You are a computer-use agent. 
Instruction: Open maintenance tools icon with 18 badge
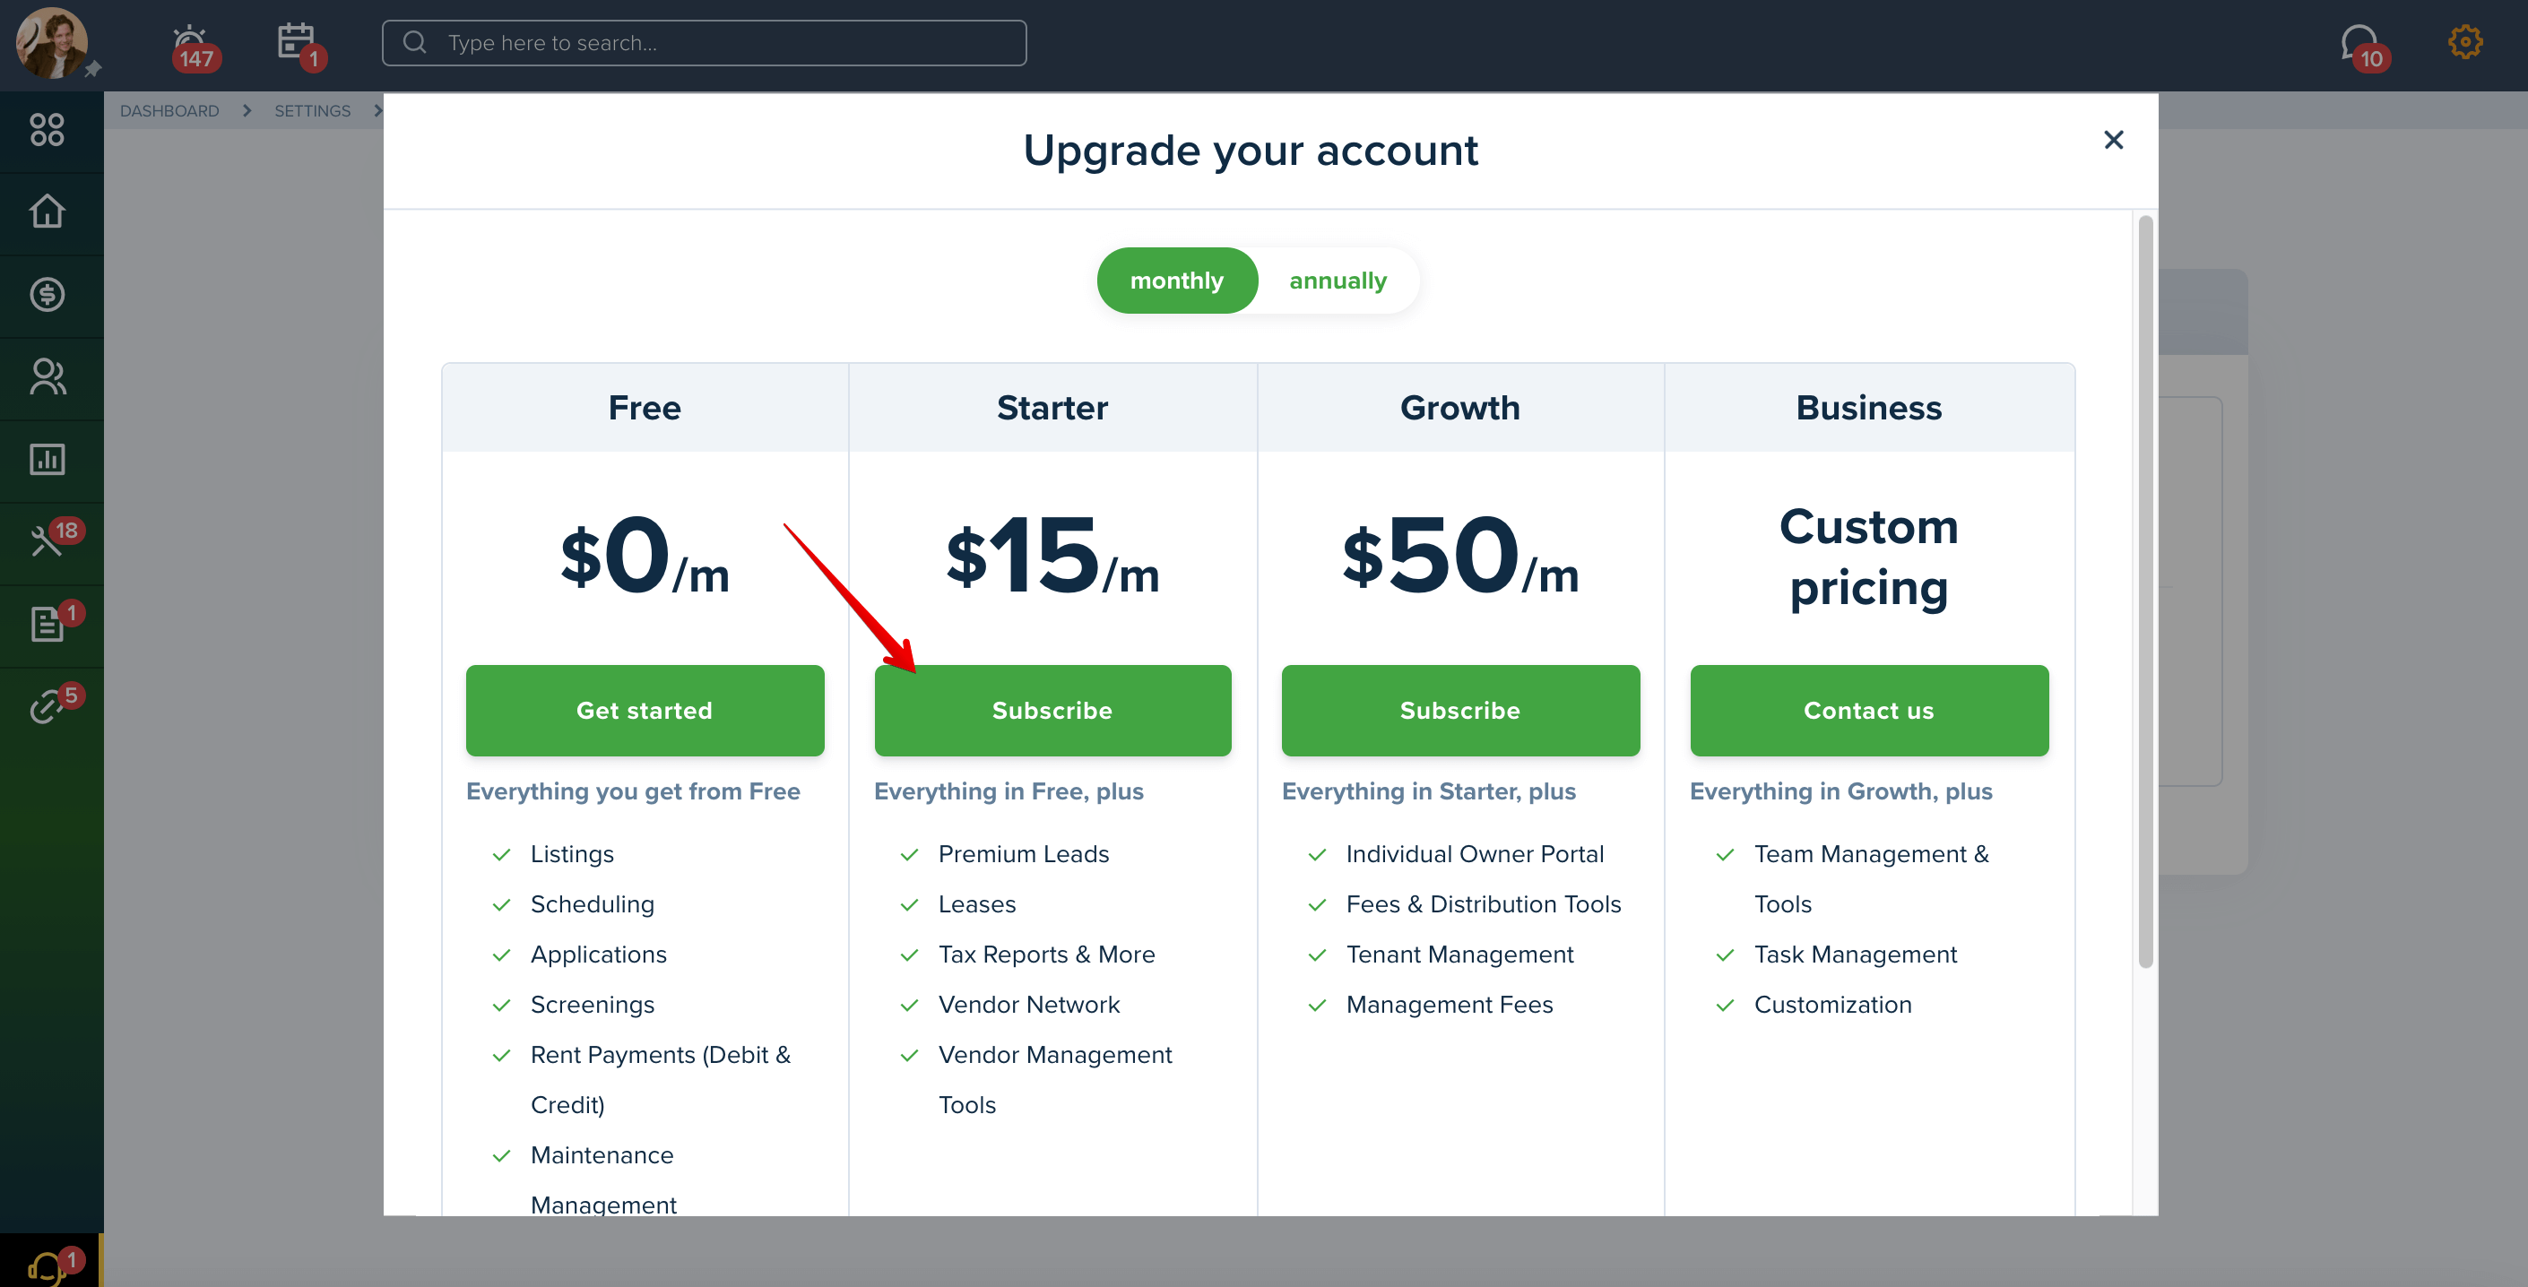click(x=48, y=541)
